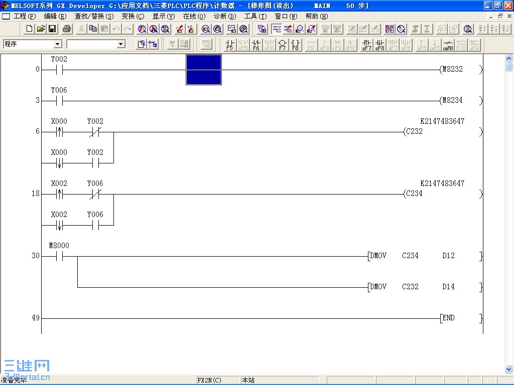Screen dimensions: 514x385
Task: Click vertical scrollbar down arrow
Action: (x=508, y=369)
